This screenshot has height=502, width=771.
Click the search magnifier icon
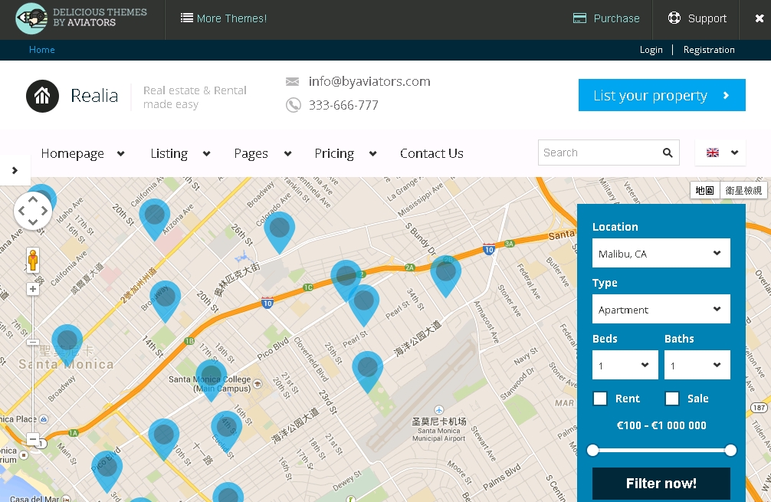(668, 153)
